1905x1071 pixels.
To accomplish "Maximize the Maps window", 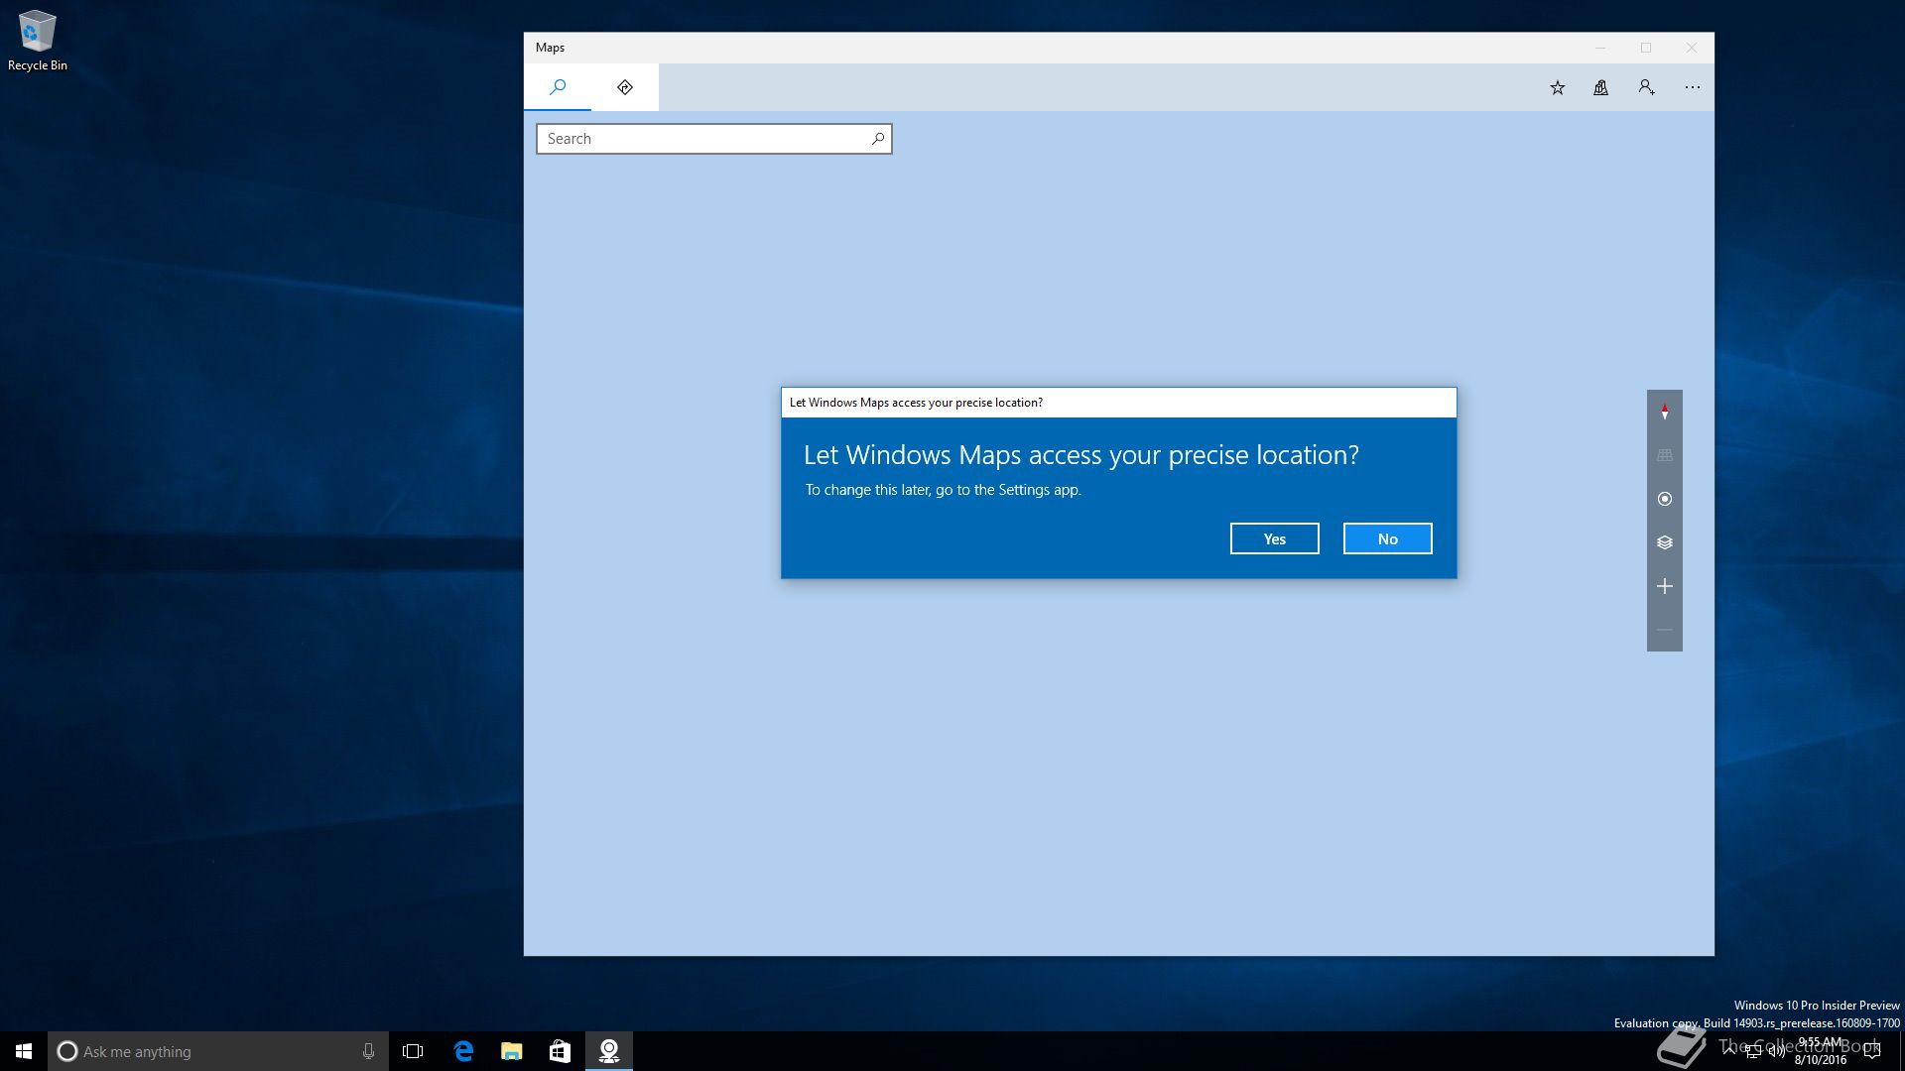I will pos(1646,48).
